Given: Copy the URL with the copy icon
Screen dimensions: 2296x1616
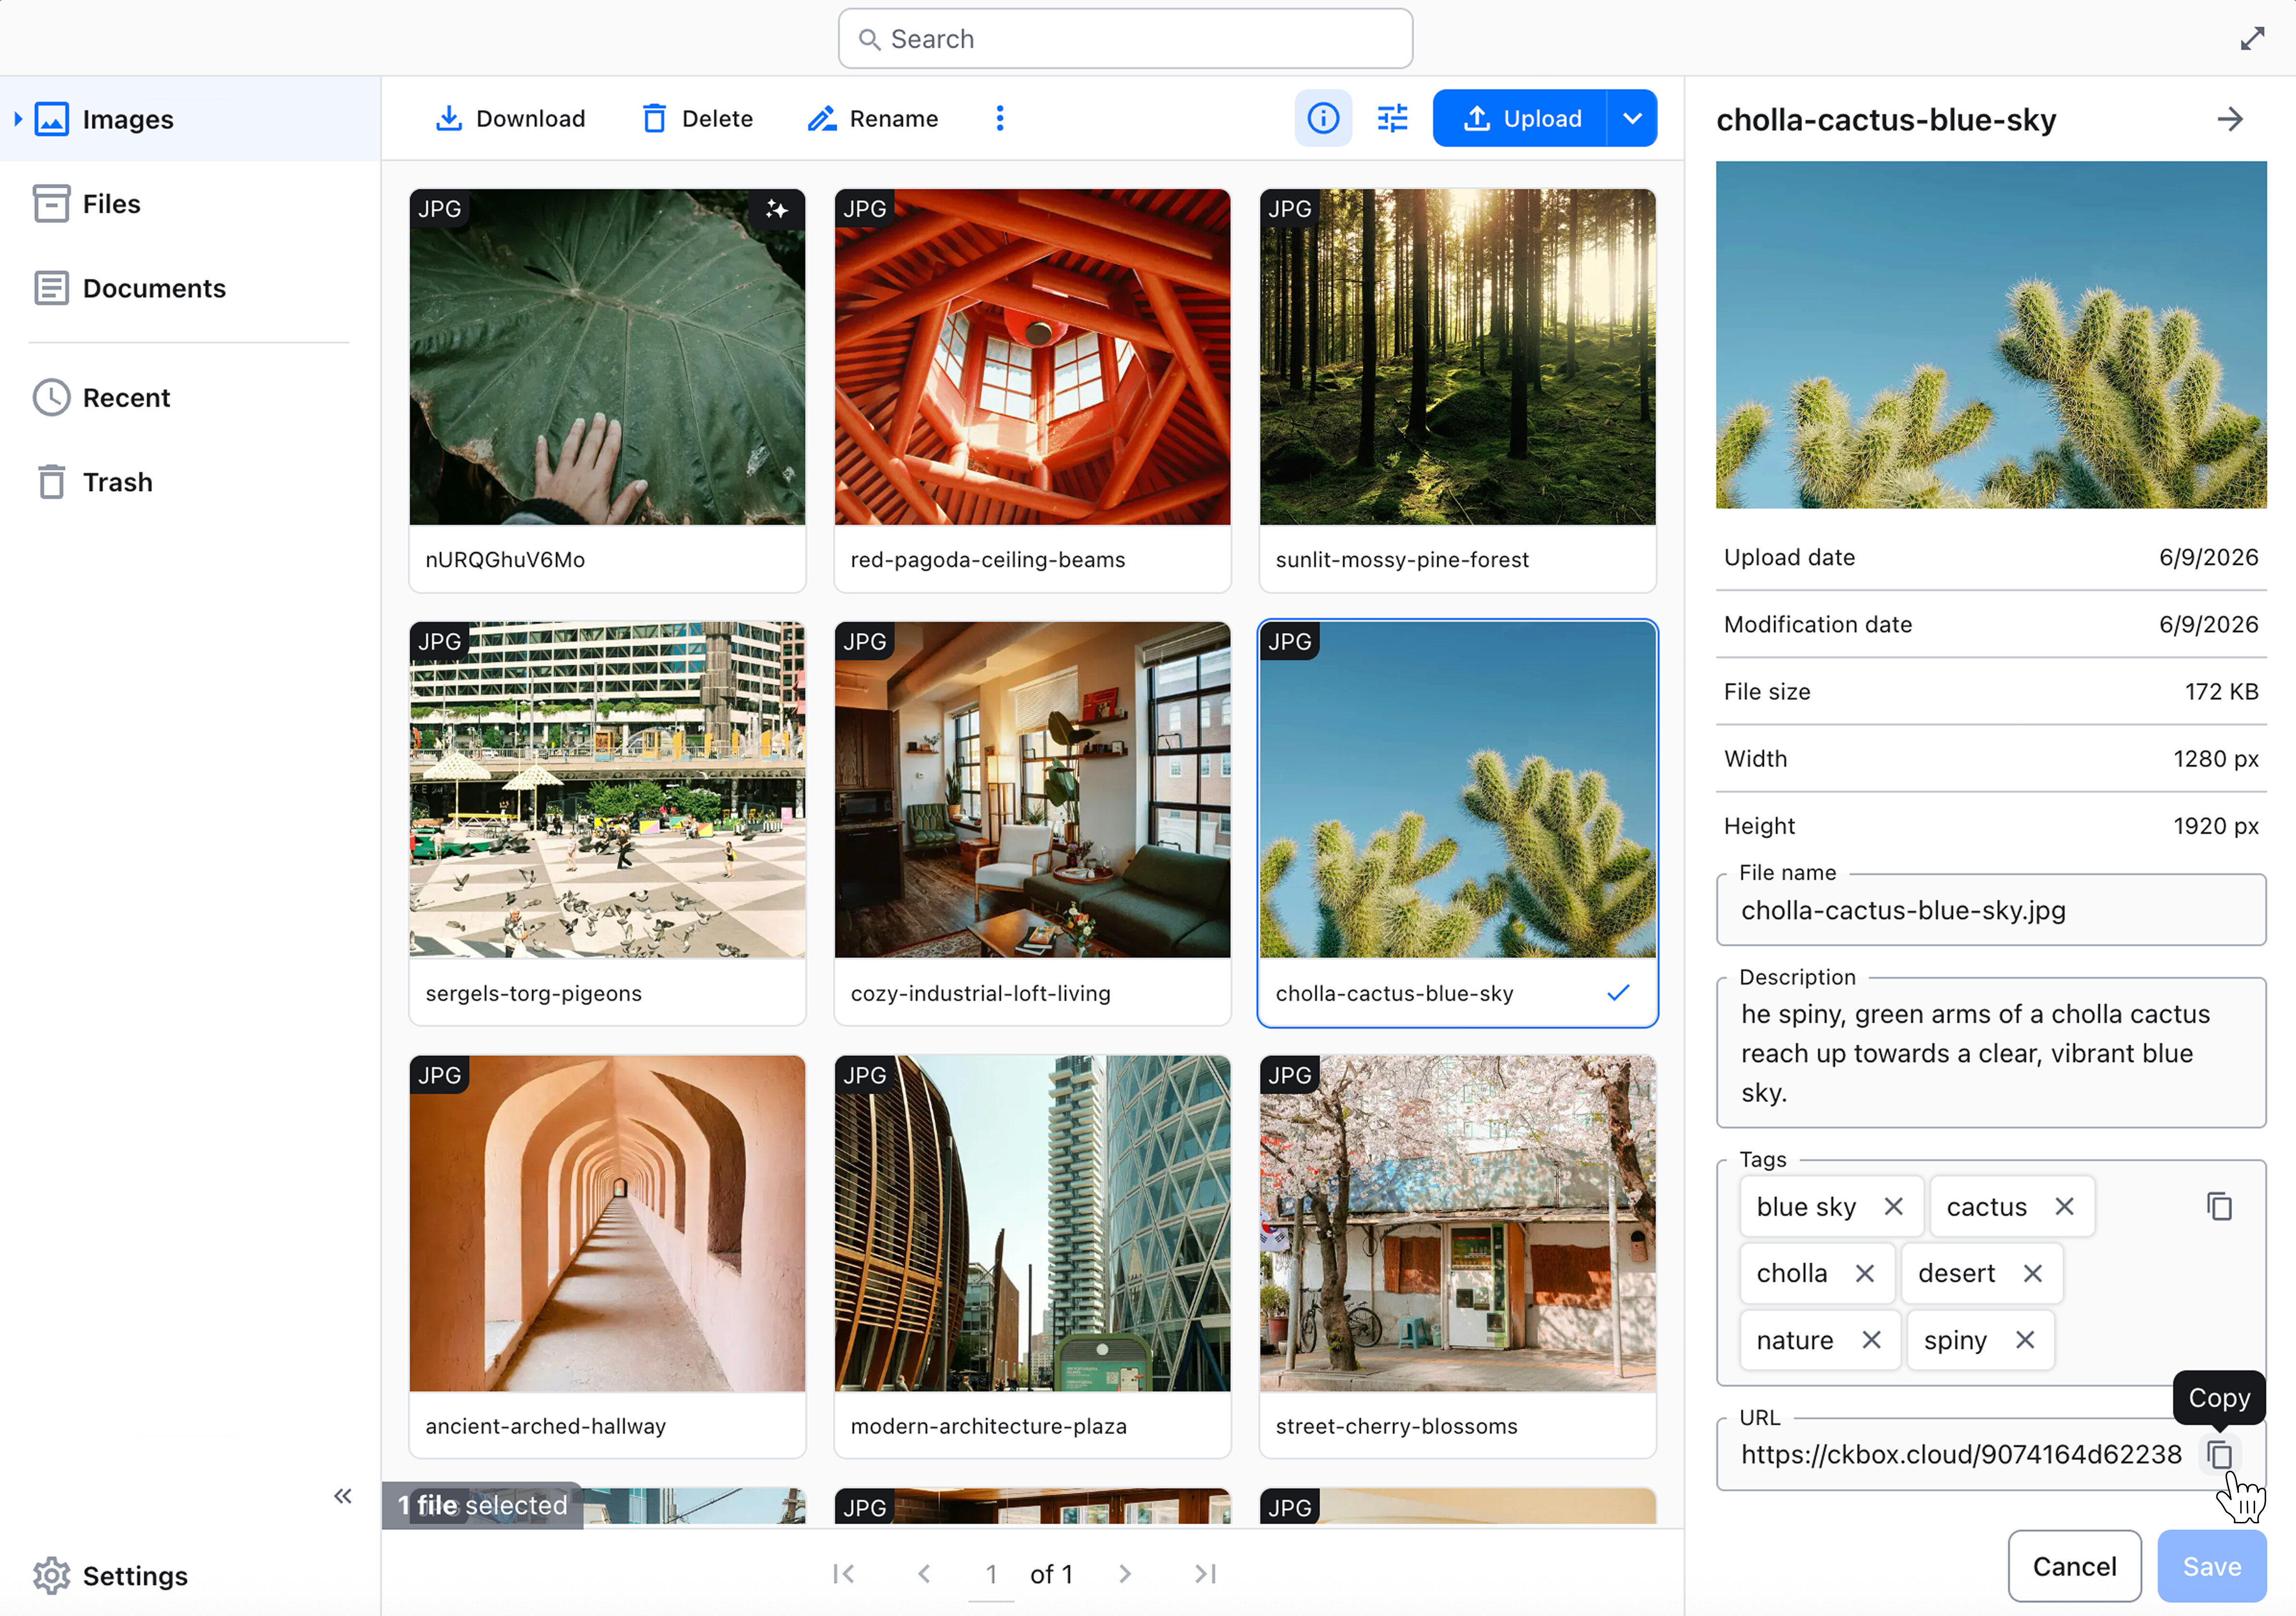Looking at the screenshot, I should pos(2219,1454).
